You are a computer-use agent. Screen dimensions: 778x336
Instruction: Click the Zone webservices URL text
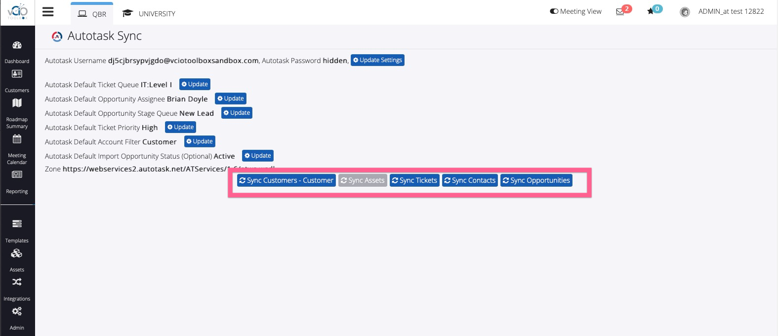[x=169, y=169]
